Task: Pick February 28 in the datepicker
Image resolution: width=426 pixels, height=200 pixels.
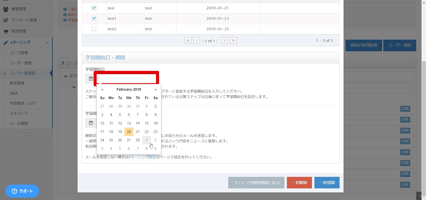Action: click(x=138, y=140)
